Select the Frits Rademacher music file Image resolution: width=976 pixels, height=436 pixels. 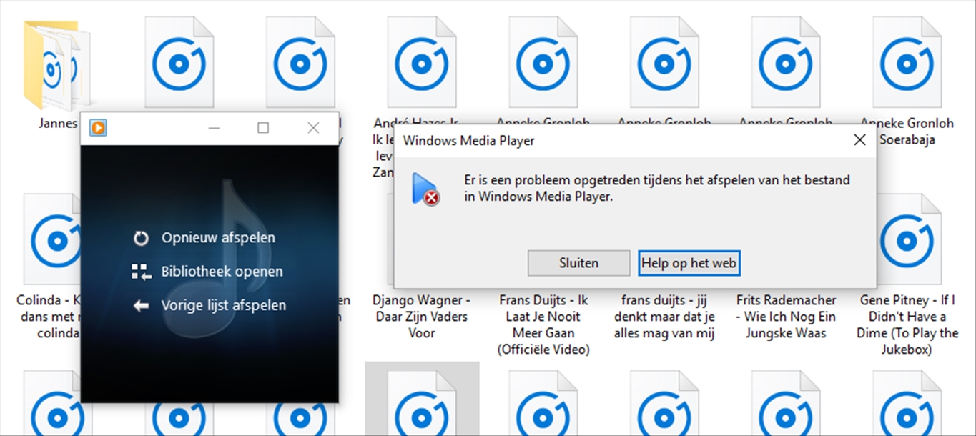786,316
